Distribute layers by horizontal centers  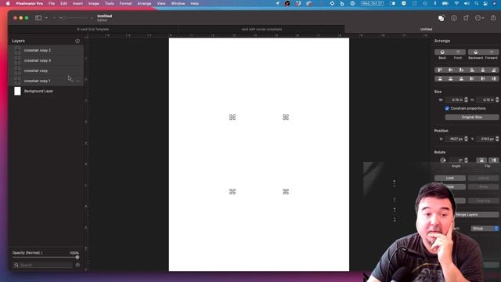click(x=483, y=78)
